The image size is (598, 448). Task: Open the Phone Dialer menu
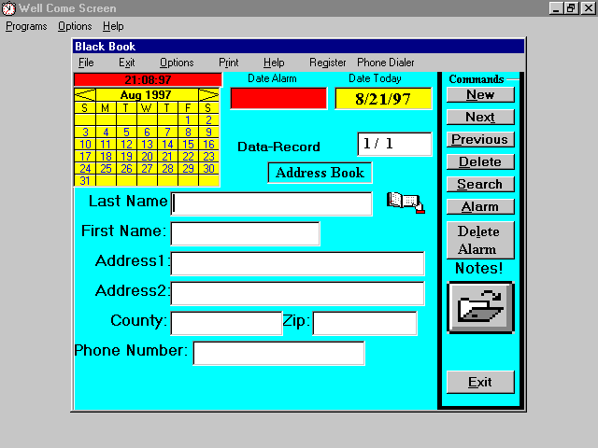coord(385,63)
